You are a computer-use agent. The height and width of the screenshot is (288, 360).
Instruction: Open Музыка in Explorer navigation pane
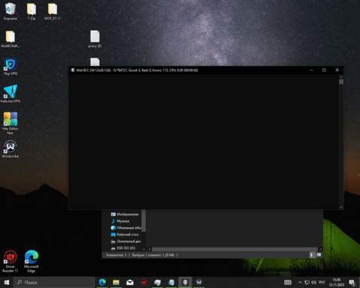(120, 221)
